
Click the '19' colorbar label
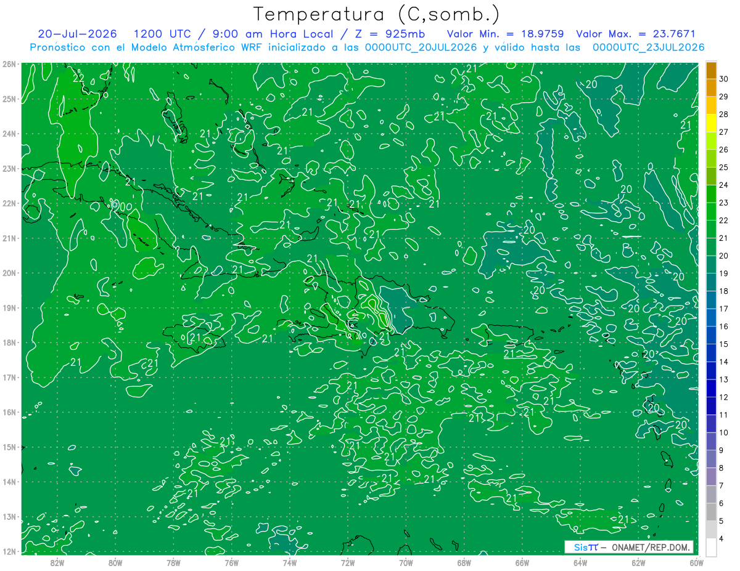(723, 273)
